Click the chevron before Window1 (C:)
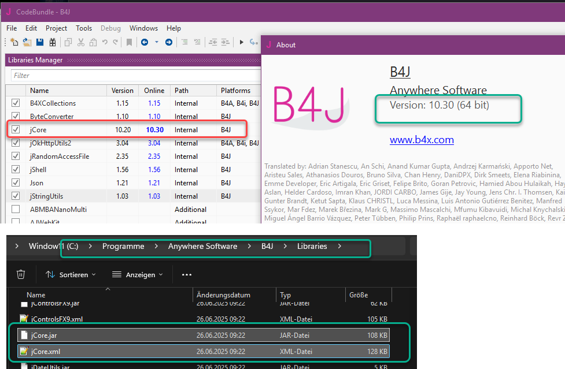This screenshot has width=565, height=369. click(17, 246)
